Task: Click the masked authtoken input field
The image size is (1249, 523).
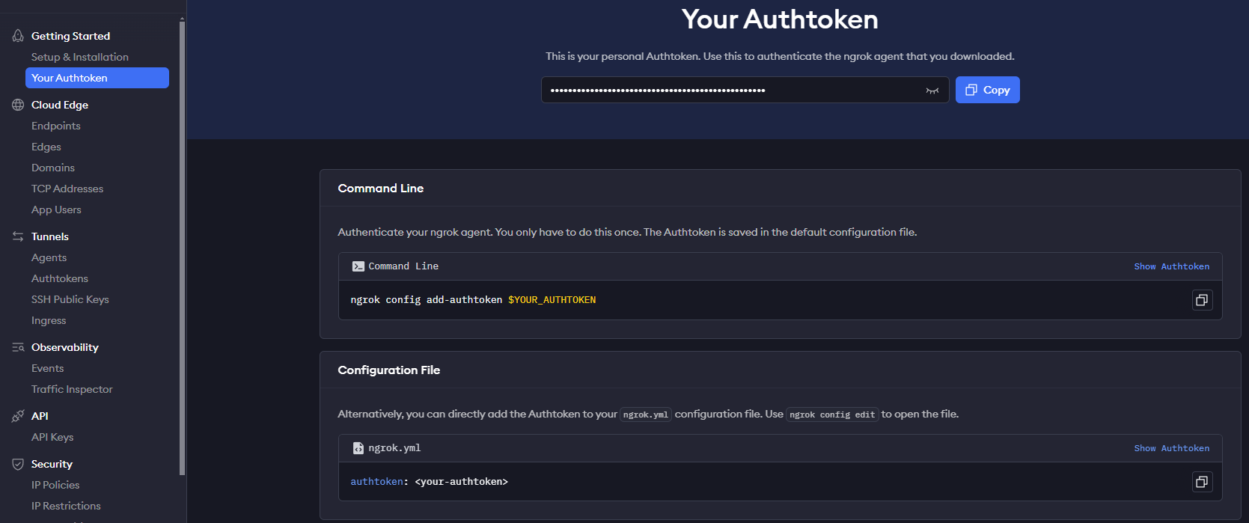Action: coord(745,90)
